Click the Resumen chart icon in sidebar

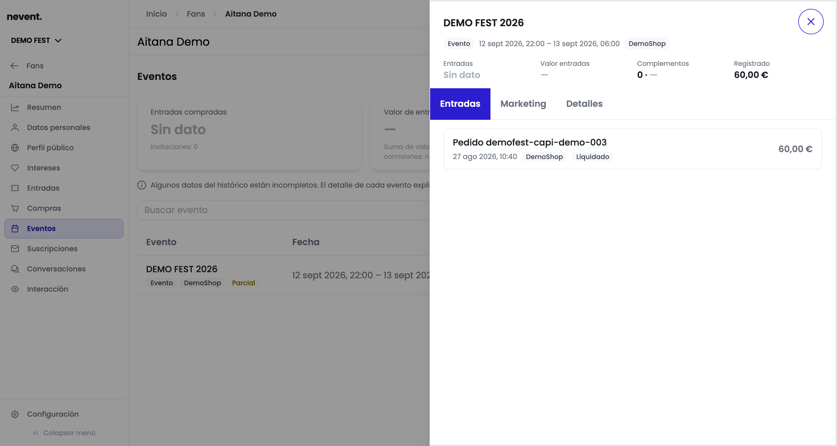pyautogui.click(x=15, y=107)
